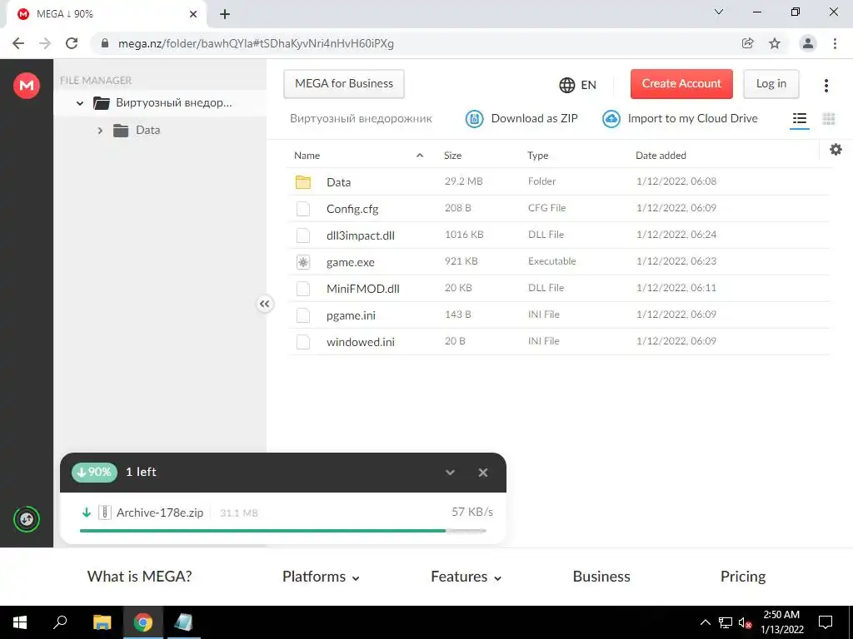Click windowed.ini file icon

[303, 342]
